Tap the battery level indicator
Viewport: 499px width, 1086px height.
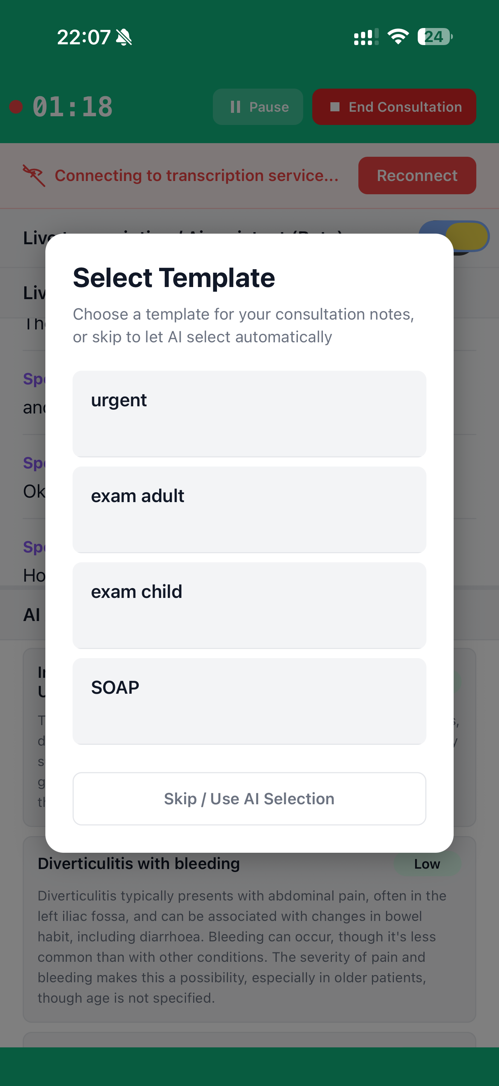pos(434,37)
